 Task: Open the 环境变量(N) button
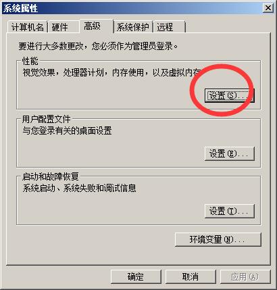218,239
